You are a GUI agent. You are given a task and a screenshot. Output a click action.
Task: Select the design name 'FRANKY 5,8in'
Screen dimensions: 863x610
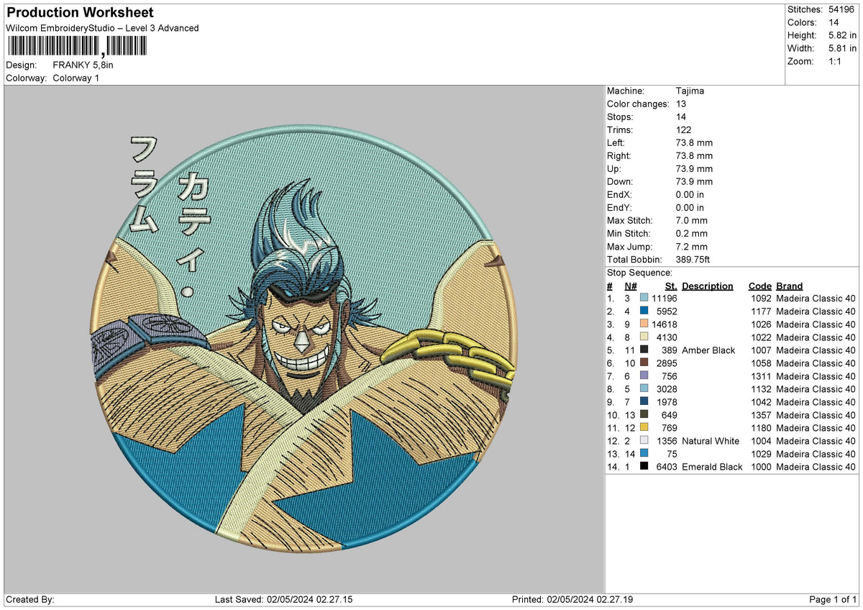pos(83,65)
